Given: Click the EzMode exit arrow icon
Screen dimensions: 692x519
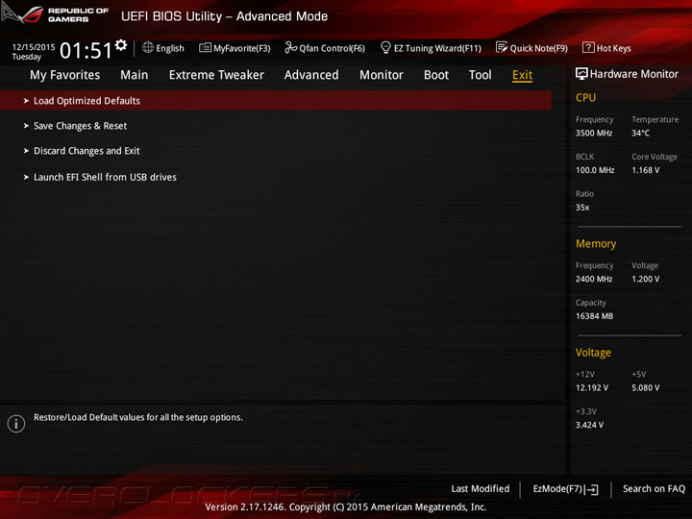Looking at the screenshot, I should tap(592, 489).
